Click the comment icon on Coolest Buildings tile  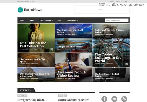click(x=127, y=64)
